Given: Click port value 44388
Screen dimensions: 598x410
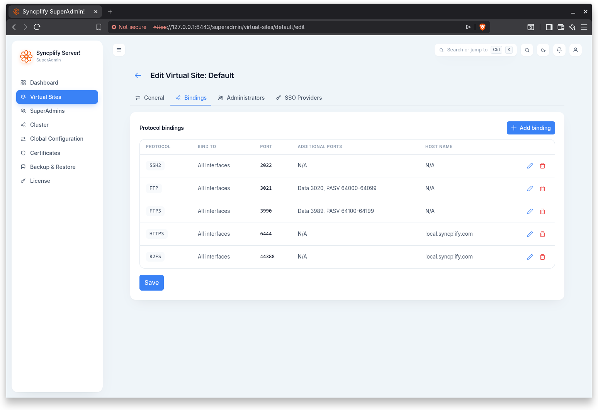Looking at the screenshot, I should (267, 257).
